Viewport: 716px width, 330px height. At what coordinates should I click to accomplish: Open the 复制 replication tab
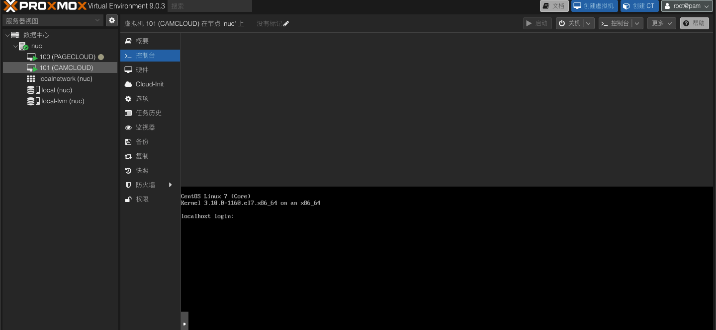click(150, 156)
